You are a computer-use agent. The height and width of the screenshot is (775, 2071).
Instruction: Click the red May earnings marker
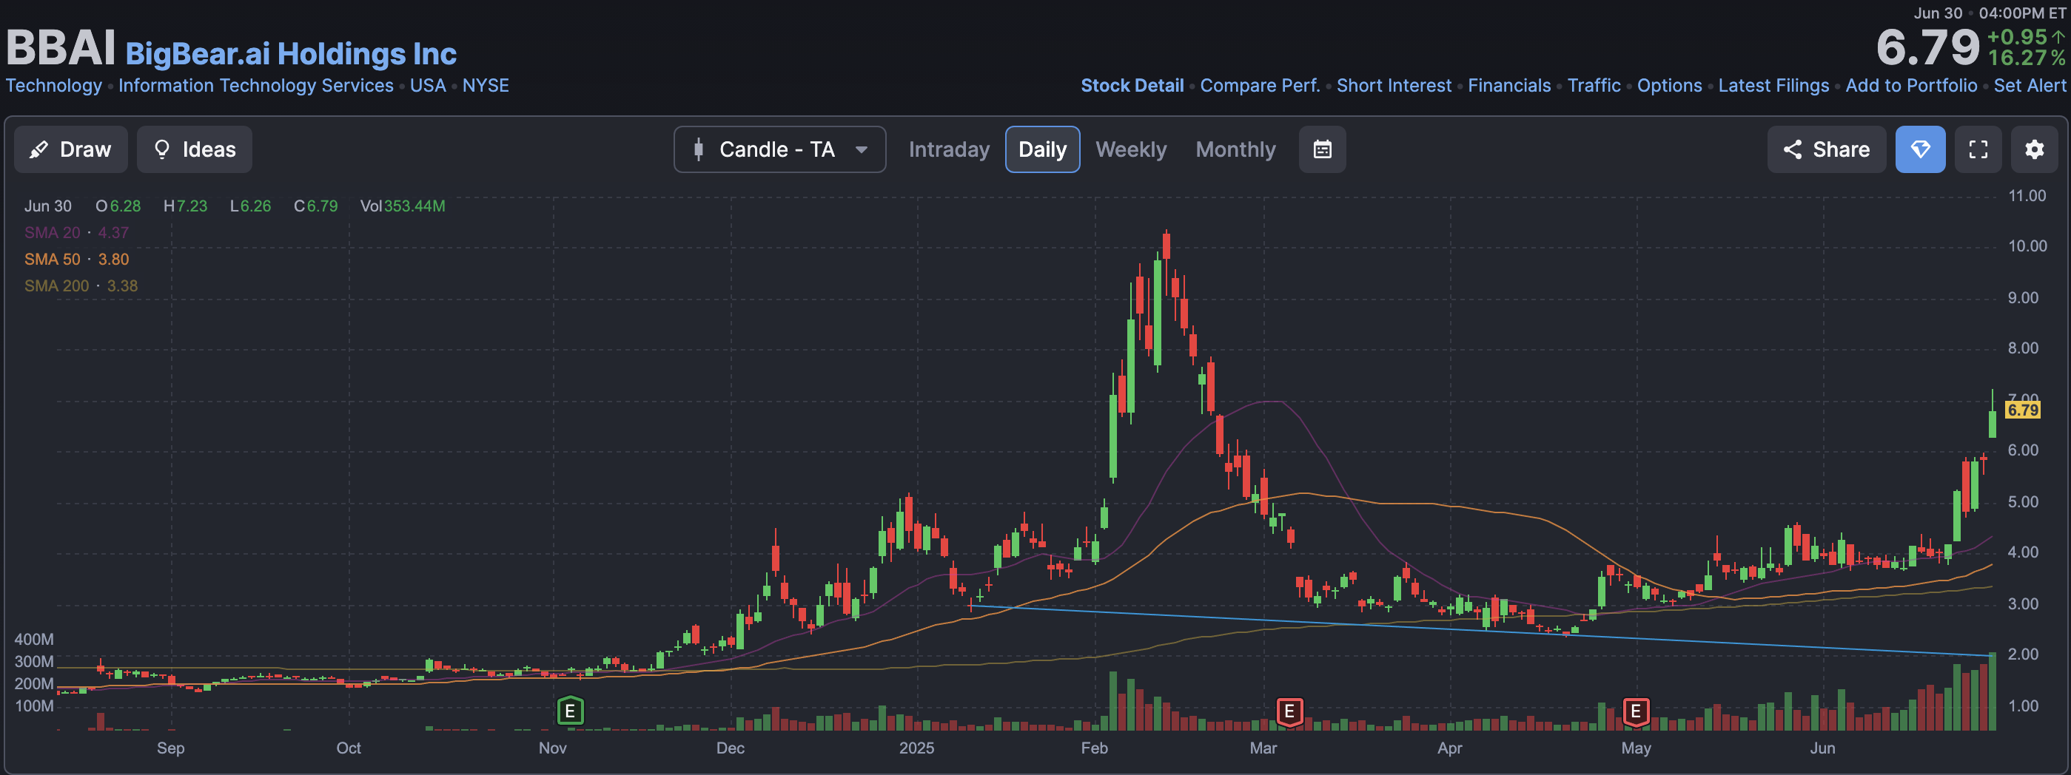[x=1635, y=711]
